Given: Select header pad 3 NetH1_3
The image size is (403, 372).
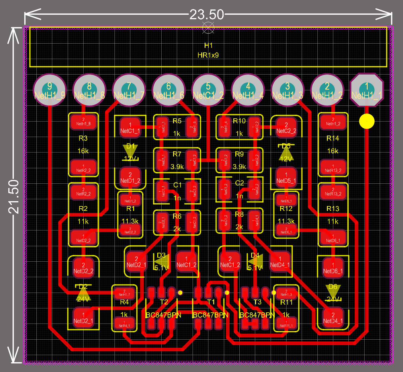Looking at the screenshot, I should tap(287, 90).
